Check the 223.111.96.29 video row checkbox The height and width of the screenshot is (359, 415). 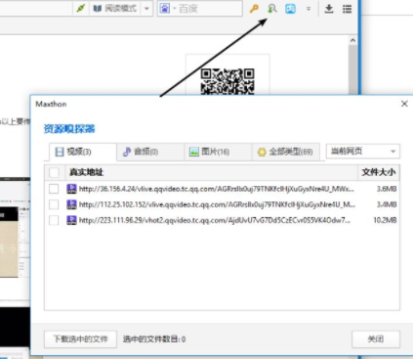pyautogui.click(x=54, y=220)
